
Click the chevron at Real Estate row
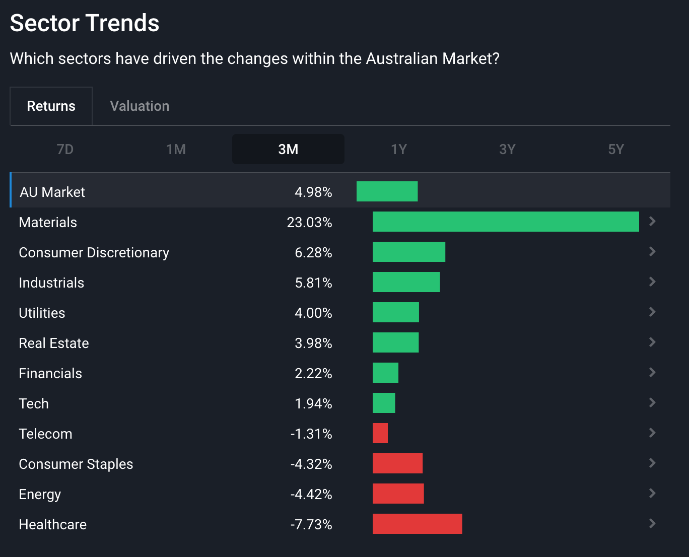point(652,342)
